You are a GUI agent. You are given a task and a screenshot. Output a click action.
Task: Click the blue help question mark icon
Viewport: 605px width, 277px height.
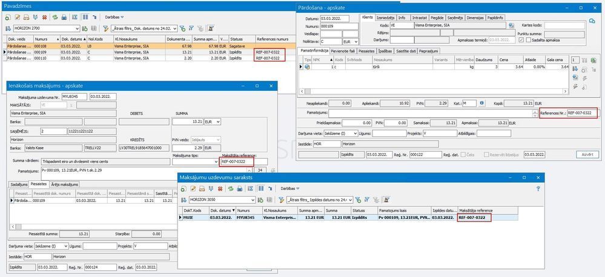click(538, 189)
